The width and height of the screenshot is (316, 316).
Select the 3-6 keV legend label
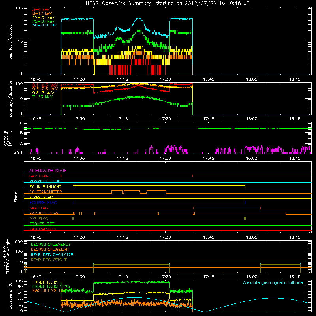coord(41,9)
